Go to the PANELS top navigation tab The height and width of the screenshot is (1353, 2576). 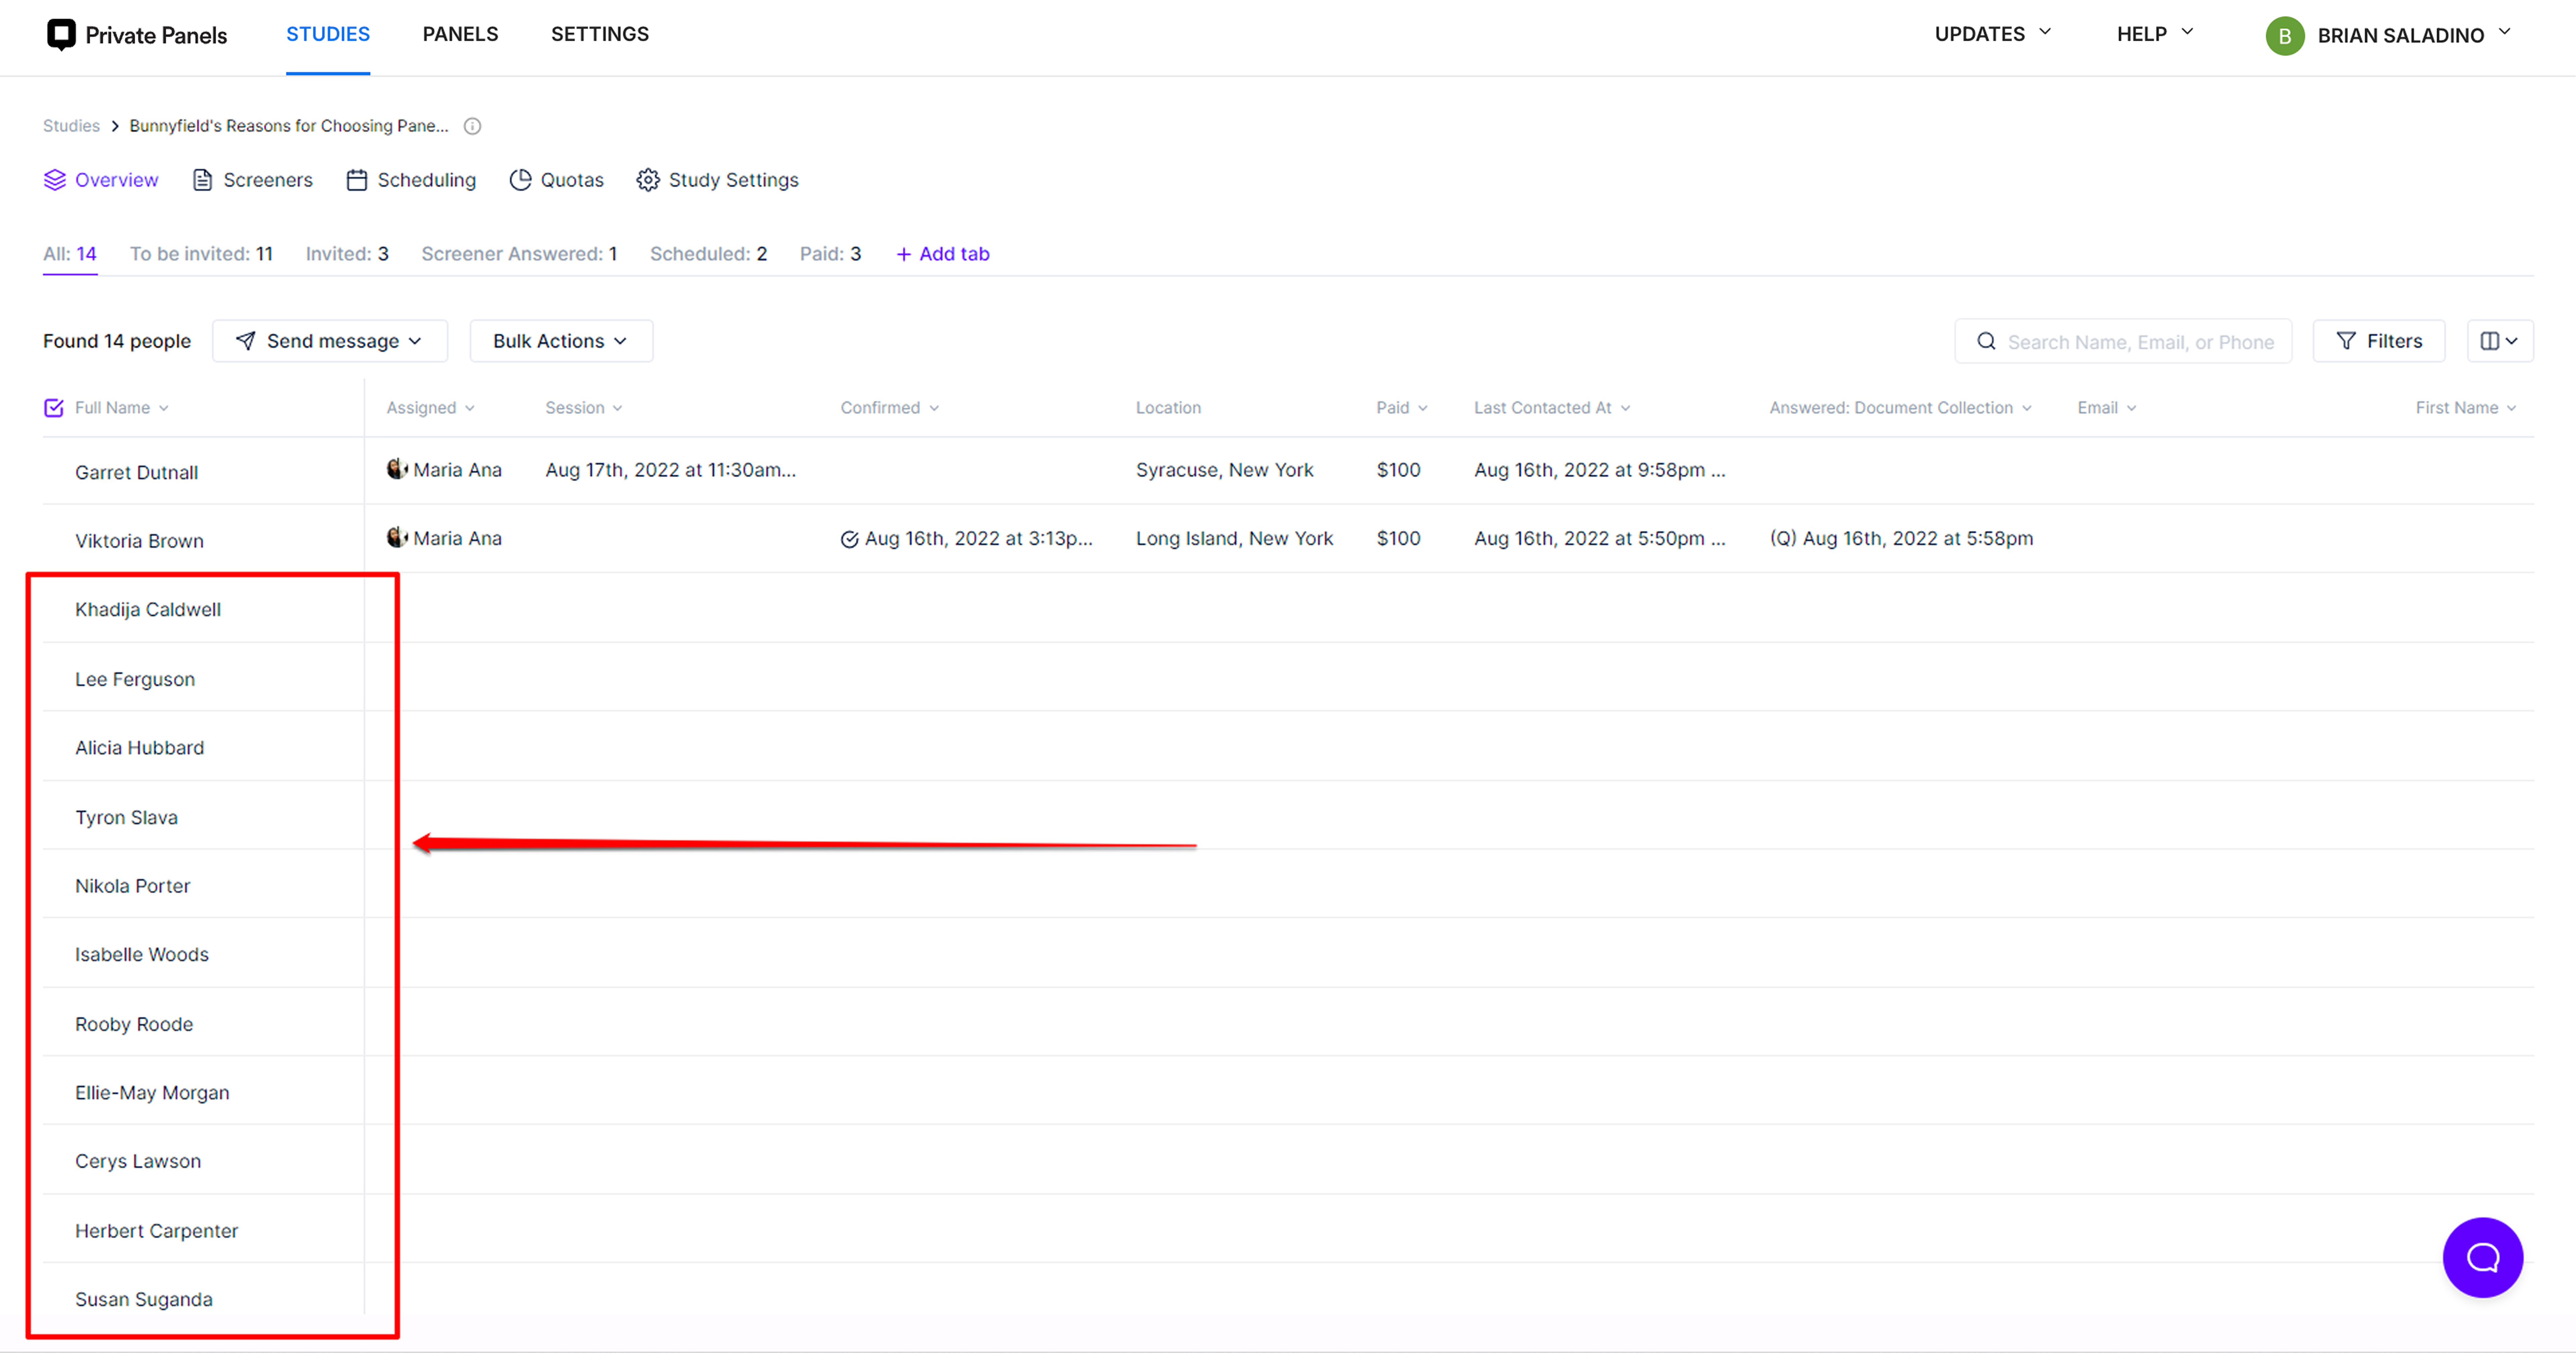(x=460, y=34)
